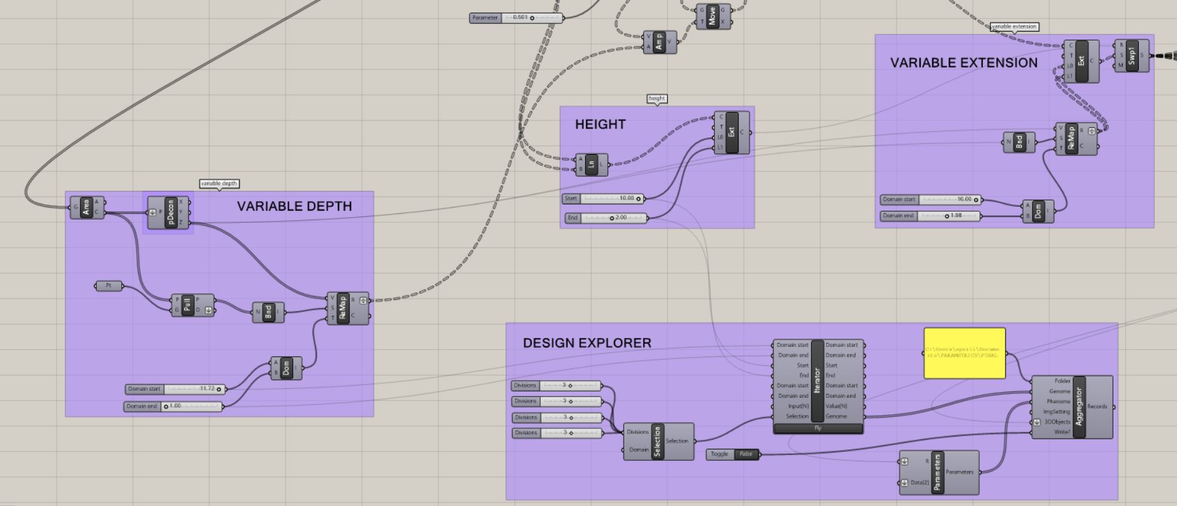The image size is (1177, 506).
Task: Toggle flatten arrow on Aggregator 3DObjects input
Action: point(1037,422)
